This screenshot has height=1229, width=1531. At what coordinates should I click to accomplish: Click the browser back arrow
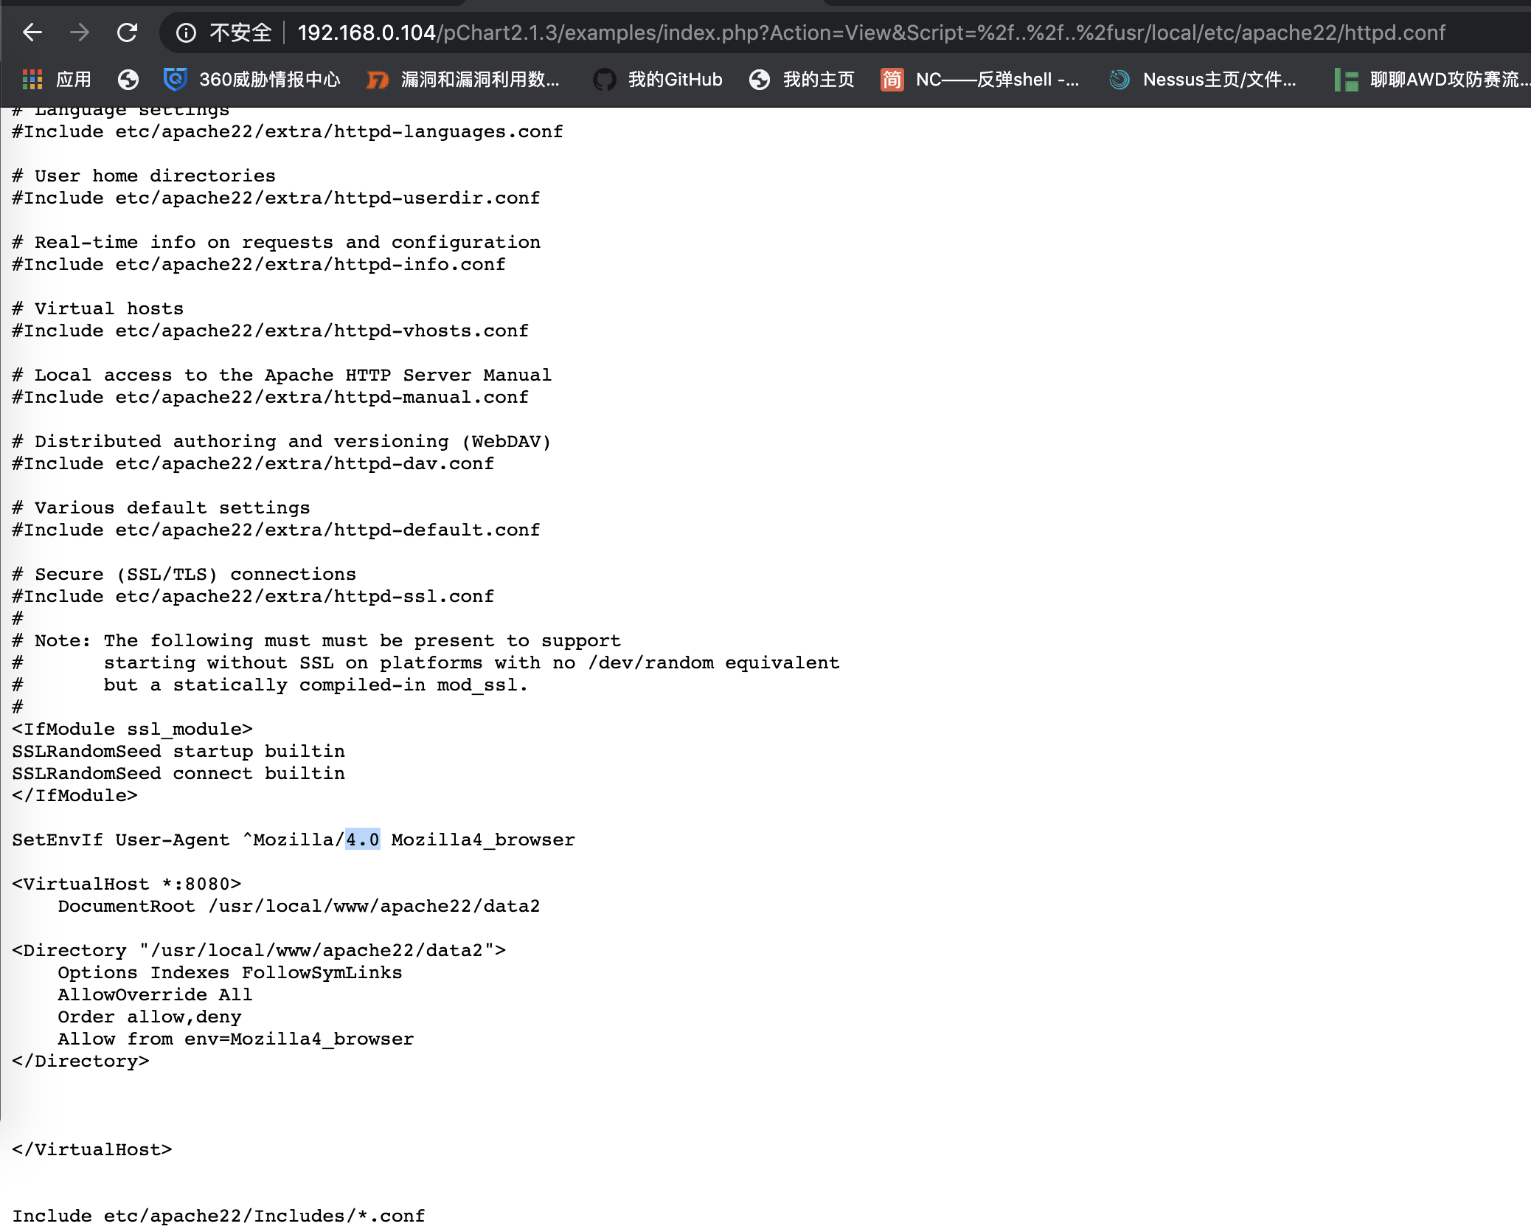32,32
